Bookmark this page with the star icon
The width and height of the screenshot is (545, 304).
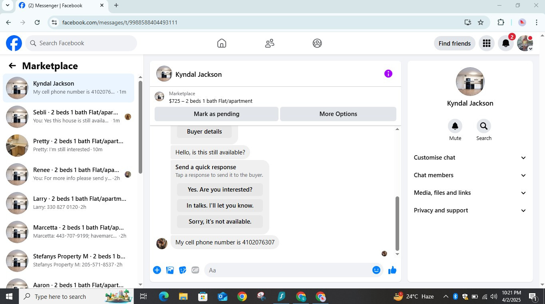coord(481,22)
